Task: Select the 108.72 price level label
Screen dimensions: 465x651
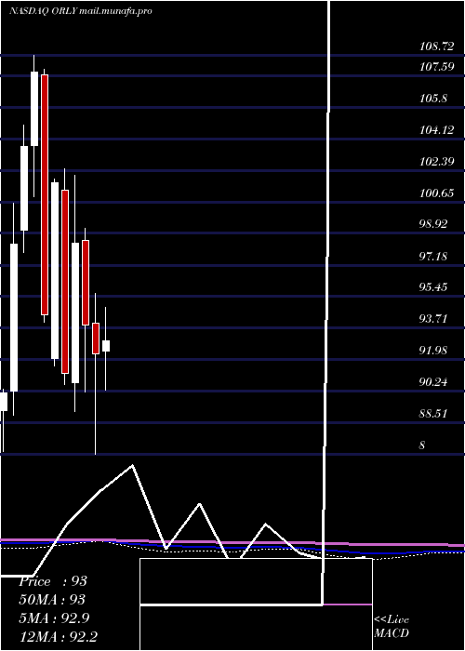Action: (x=437, y=46)
